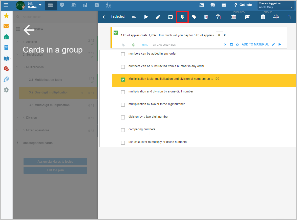Expand the 1. Addition topic
The image size is (297, 220).
[x=17, y=42]
